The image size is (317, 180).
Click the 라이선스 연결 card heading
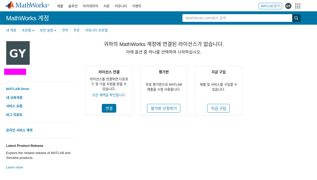(109, 72)
